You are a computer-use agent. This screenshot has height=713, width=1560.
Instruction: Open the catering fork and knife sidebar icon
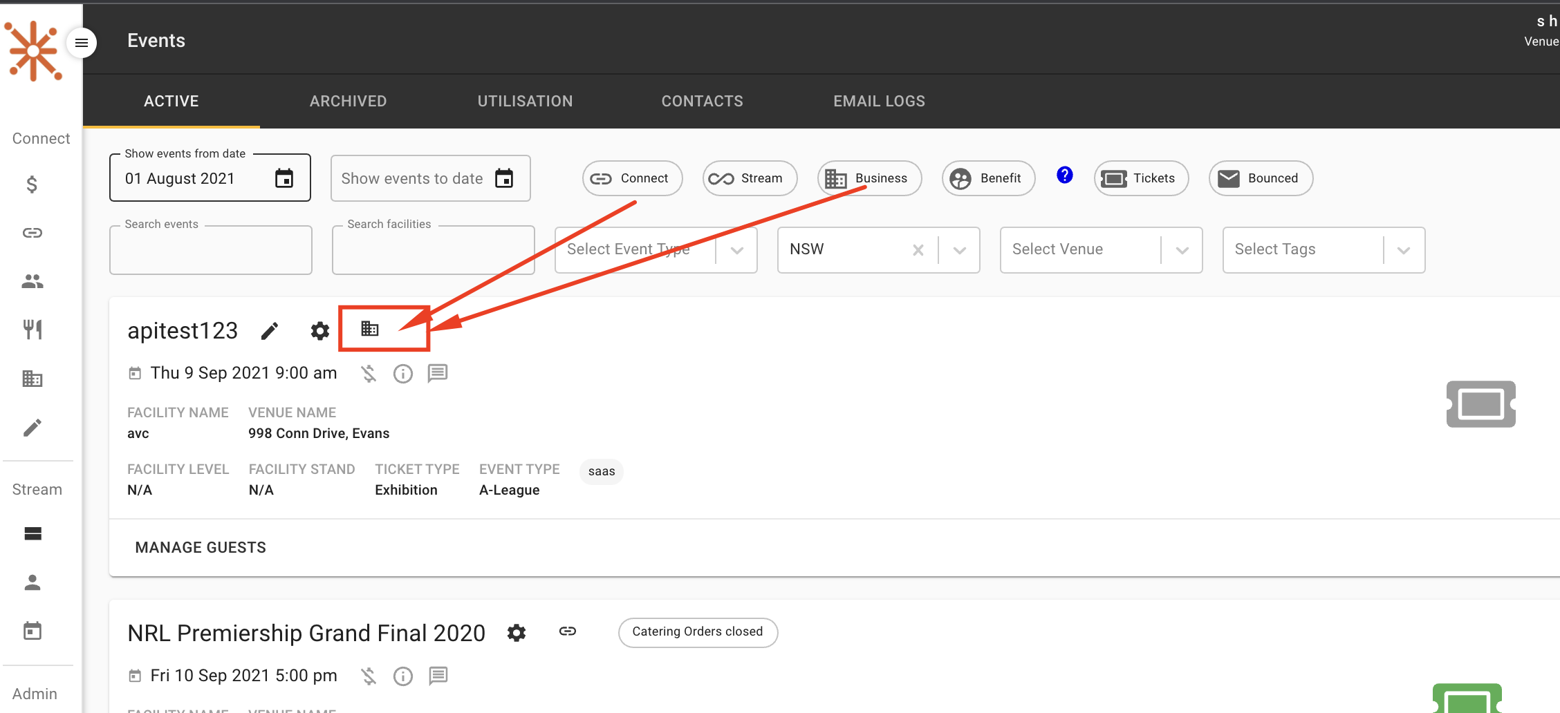[x=32, y=330]
